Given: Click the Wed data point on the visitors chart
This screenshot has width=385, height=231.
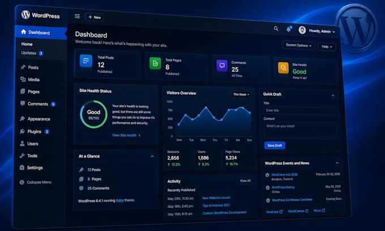Looking at the screenshot, I should pos(206,107).
